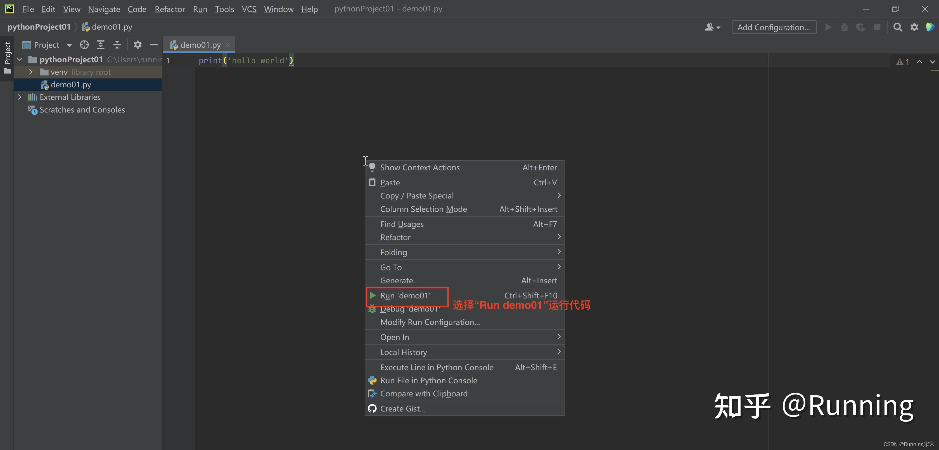Expand the venv library root folder

coord(31,72)
